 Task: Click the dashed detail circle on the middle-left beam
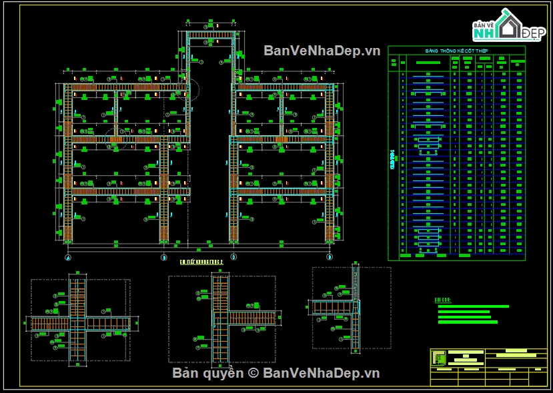tap(116, 139)
